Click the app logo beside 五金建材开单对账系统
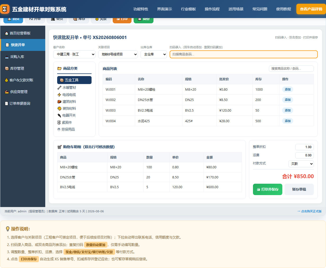 pyautogui.click(x=5, y=9)
